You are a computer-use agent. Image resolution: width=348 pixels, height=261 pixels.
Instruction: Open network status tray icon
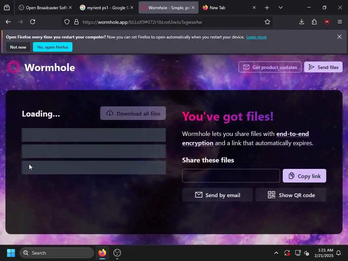pos(298,253)
